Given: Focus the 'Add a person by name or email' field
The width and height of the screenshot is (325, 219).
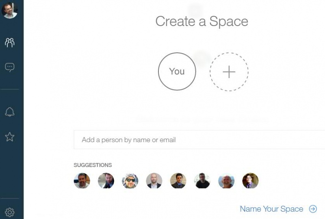Looking at the screenshot, I should pyautogui.click(x=199, y=140).
